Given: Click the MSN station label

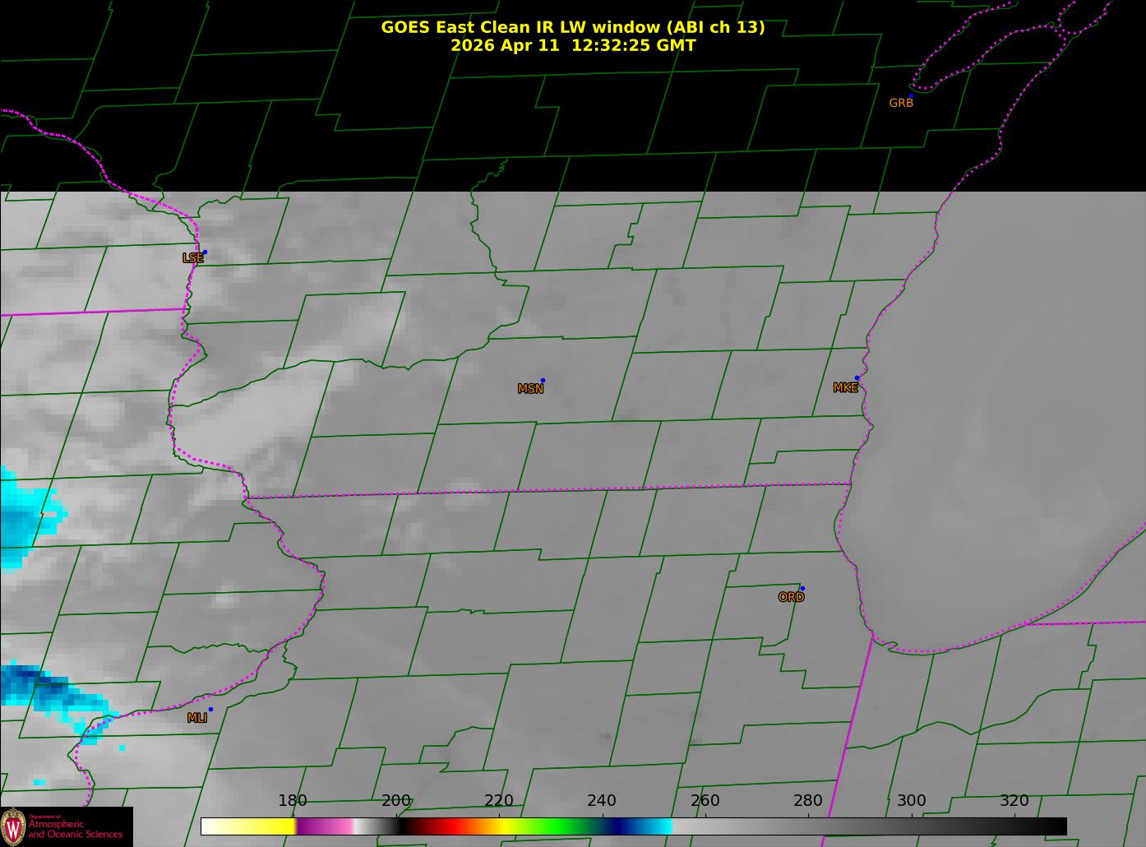Looking at the screenshot, I should (x=530, y=389).
